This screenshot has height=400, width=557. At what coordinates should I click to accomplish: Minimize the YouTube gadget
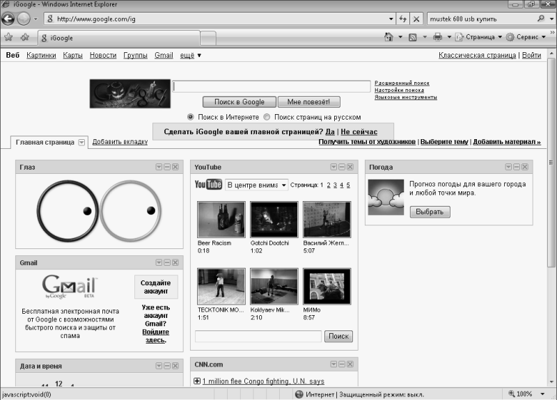coord(342,167)
